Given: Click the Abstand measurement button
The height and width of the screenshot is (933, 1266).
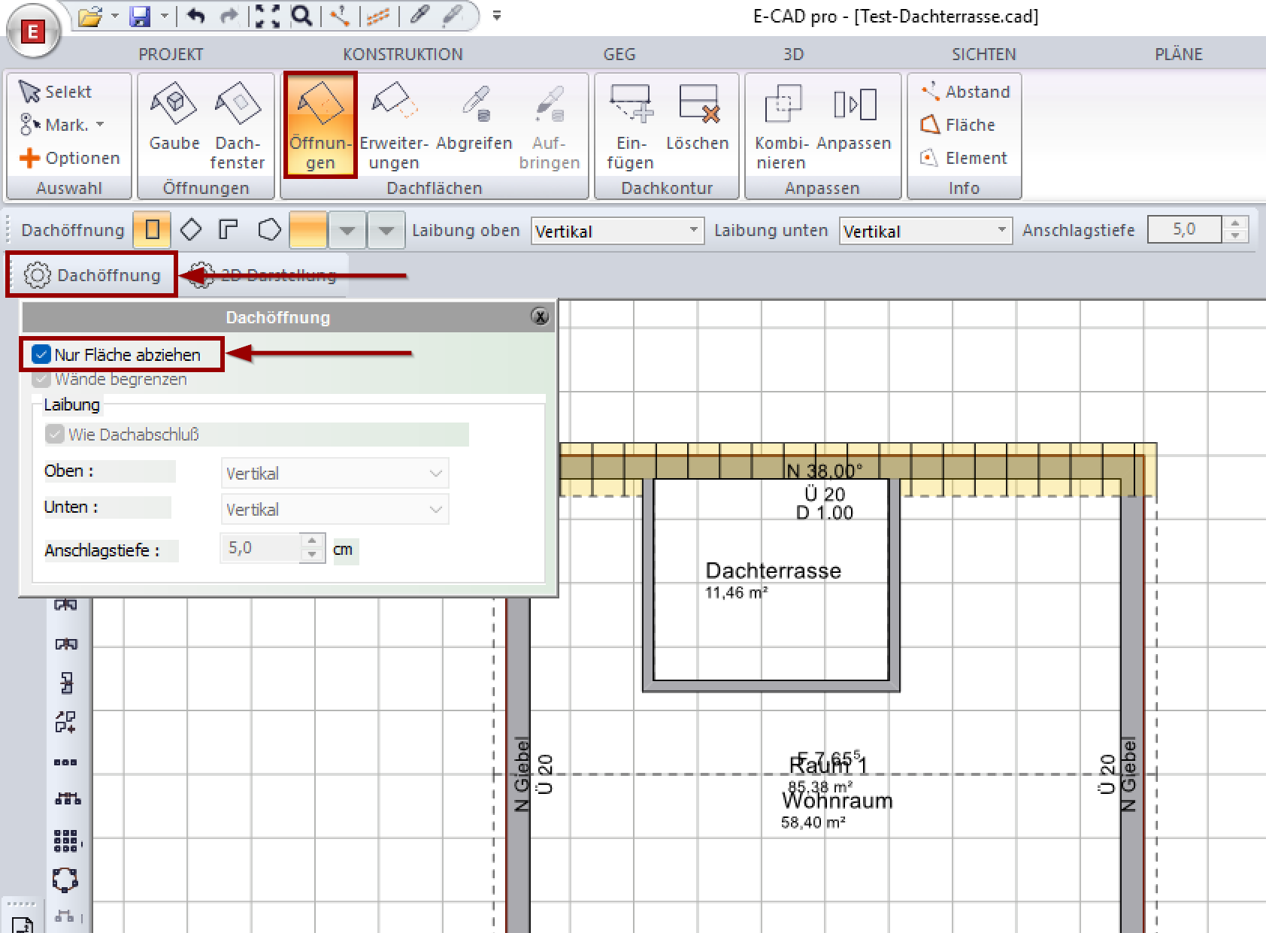Looking at the screenshot, I should point(966,92).
